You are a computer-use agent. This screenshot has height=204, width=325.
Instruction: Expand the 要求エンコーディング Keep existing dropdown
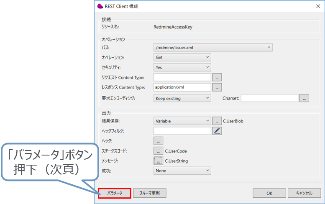pos(182,98)
